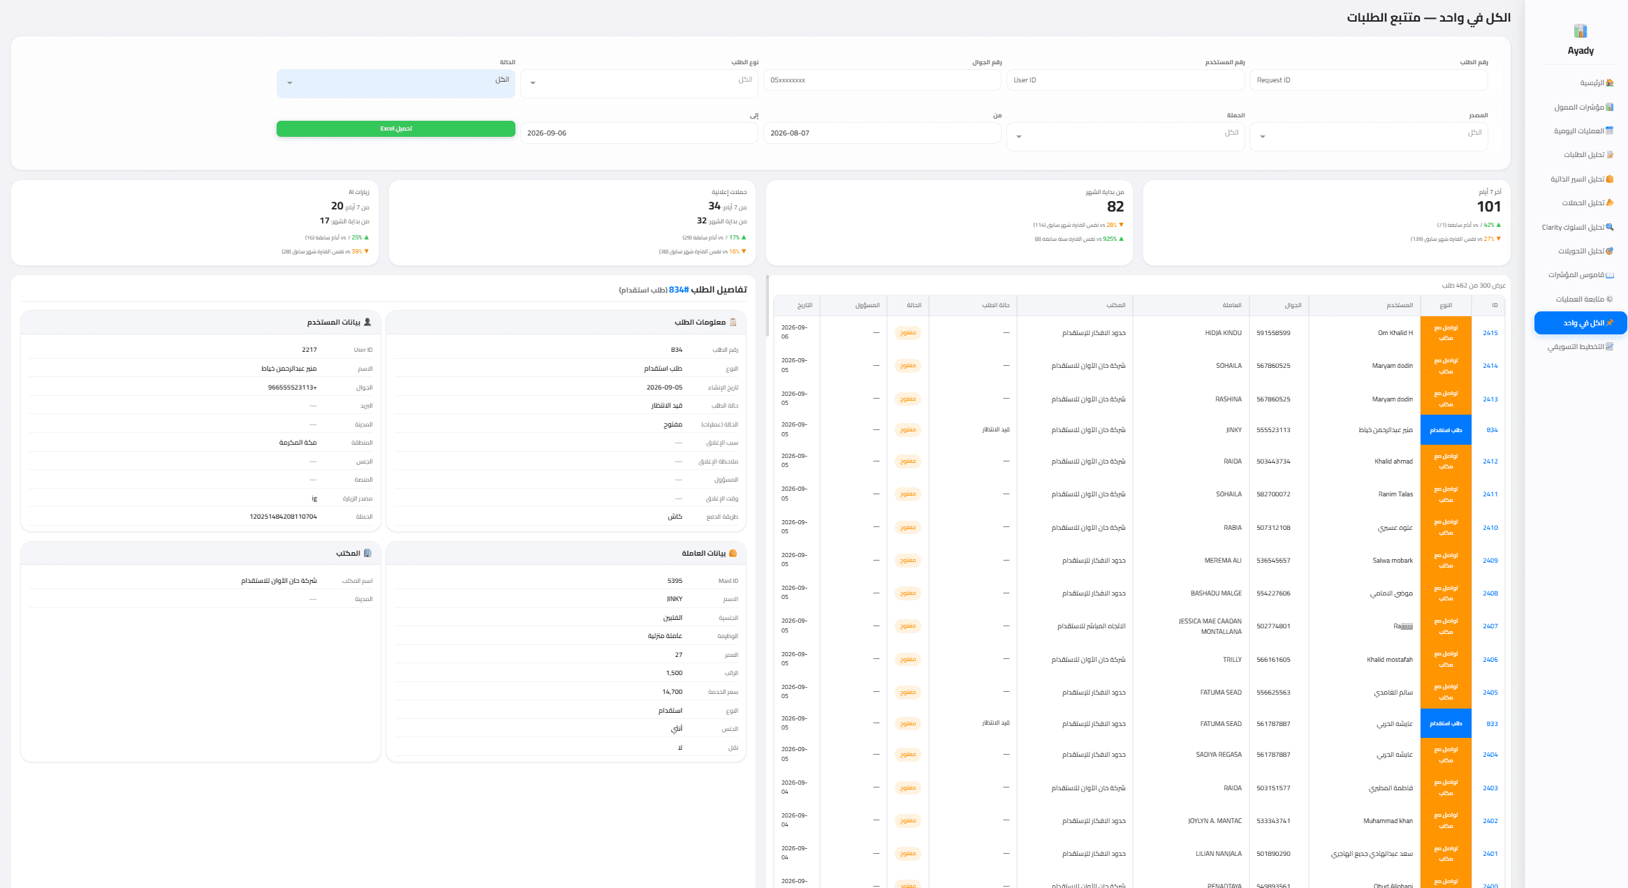Expand the الحالة status dropdown

click(x=396, y=84)
